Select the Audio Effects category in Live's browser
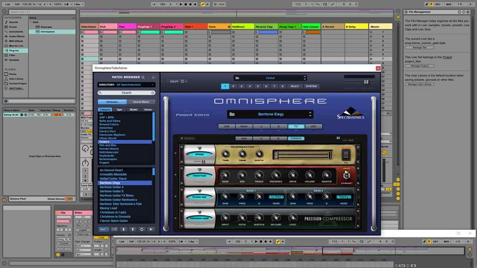This screenshot has width=477, height=268. pyautogui.click(x=14, y=36)
